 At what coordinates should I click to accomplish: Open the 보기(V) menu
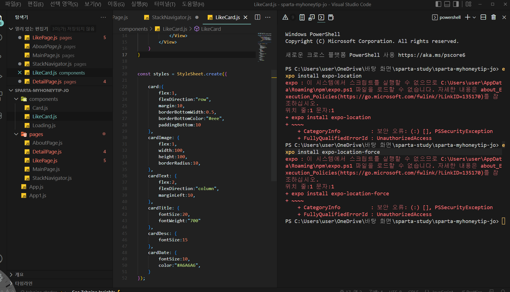[93, 4]
